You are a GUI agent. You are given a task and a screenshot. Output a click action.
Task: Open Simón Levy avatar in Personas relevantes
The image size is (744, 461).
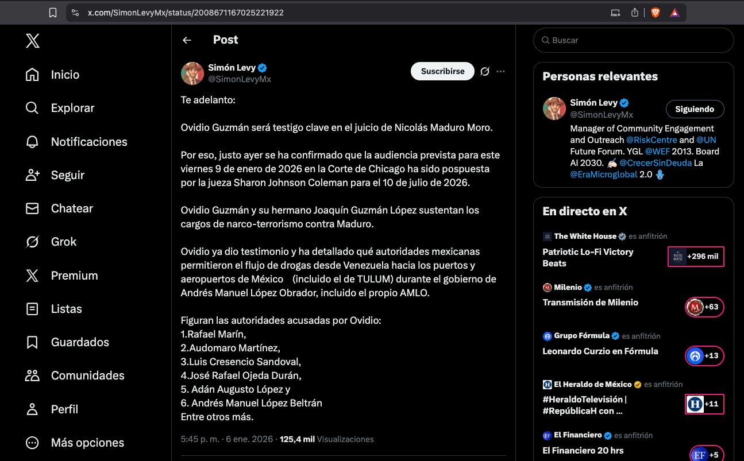[x=554, y=109]
